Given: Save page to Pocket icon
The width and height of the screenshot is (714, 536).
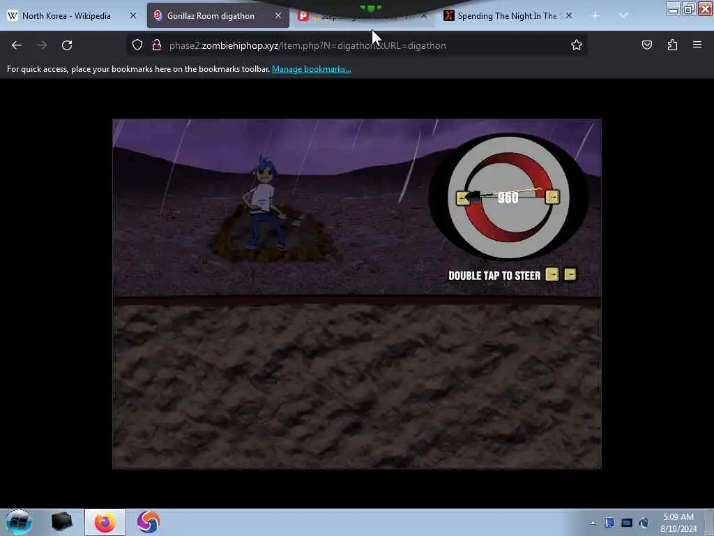Looking at the screenshot, I should [646, 45].
